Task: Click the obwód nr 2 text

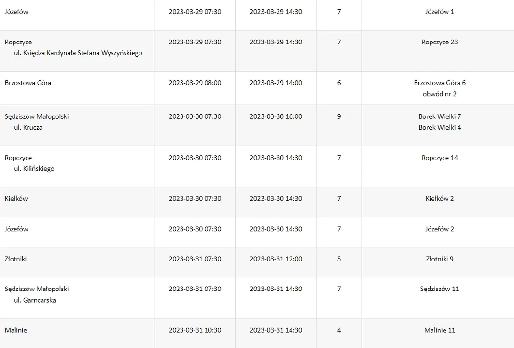Action: click(439, 94)
